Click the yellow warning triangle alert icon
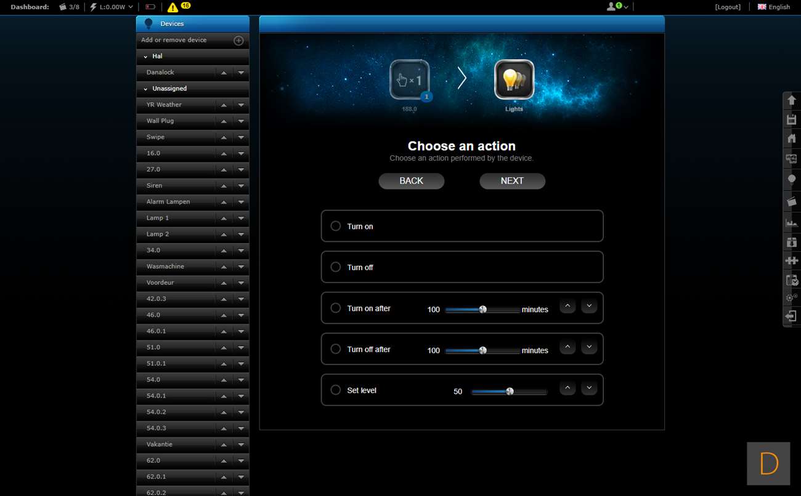 coord(173,7)
